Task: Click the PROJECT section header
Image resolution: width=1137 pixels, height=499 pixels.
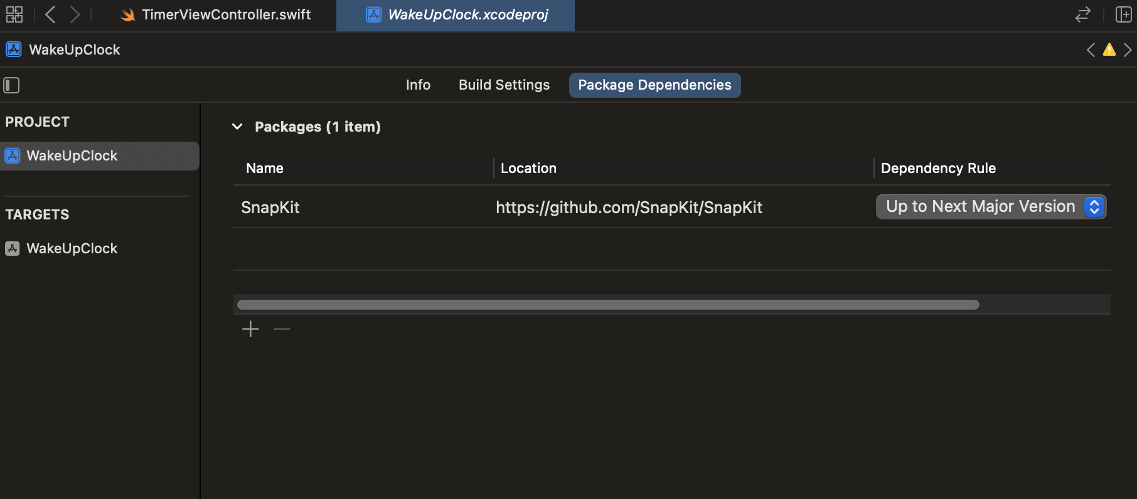Action: click(x=38, y=122)
